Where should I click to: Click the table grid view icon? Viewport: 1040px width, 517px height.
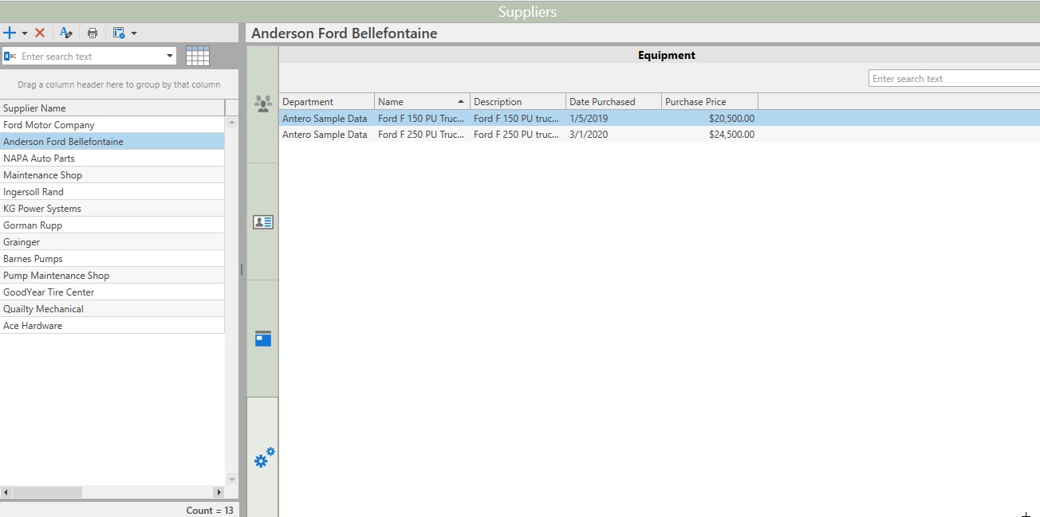pos(197,56)
